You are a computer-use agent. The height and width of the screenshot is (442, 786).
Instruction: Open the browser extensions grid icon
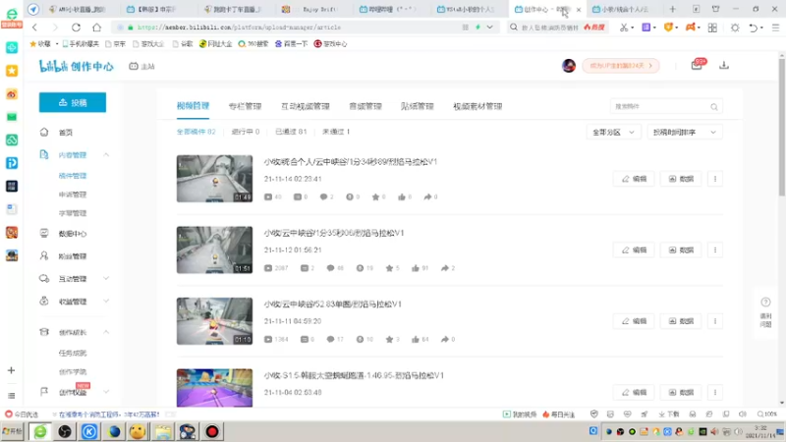click(x=712, y=28)
